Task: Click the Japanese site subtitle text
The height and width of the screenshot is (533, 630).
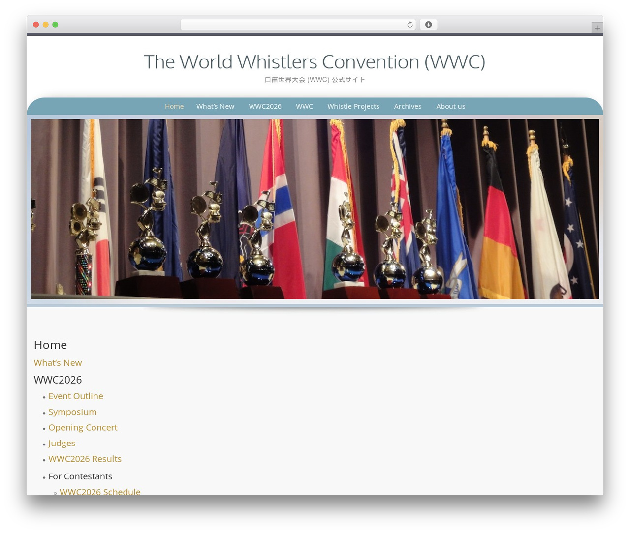Action: (315, 80)
